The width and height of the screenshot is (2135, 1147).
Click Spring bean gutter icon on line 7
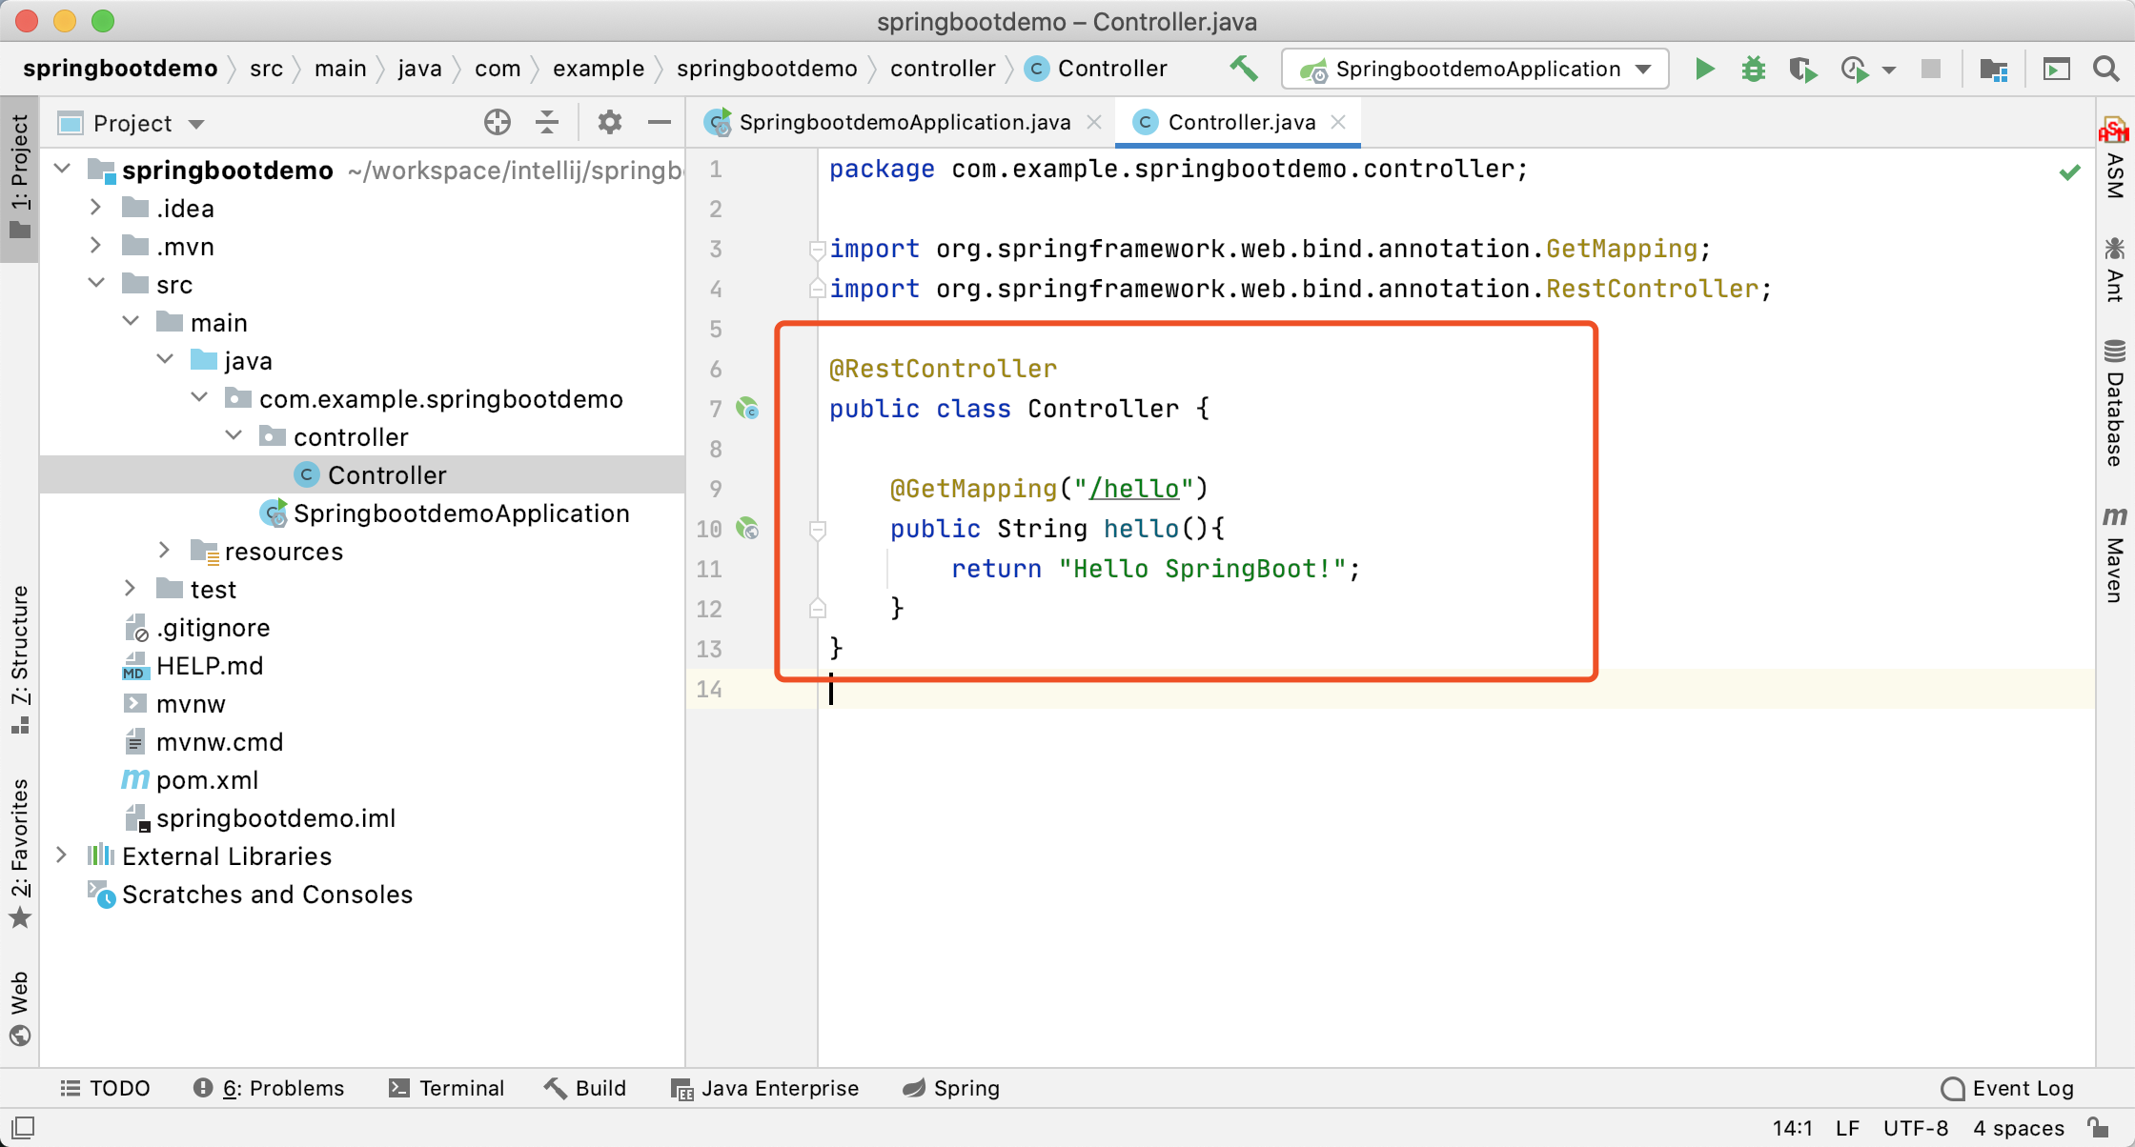coord(748,409)
